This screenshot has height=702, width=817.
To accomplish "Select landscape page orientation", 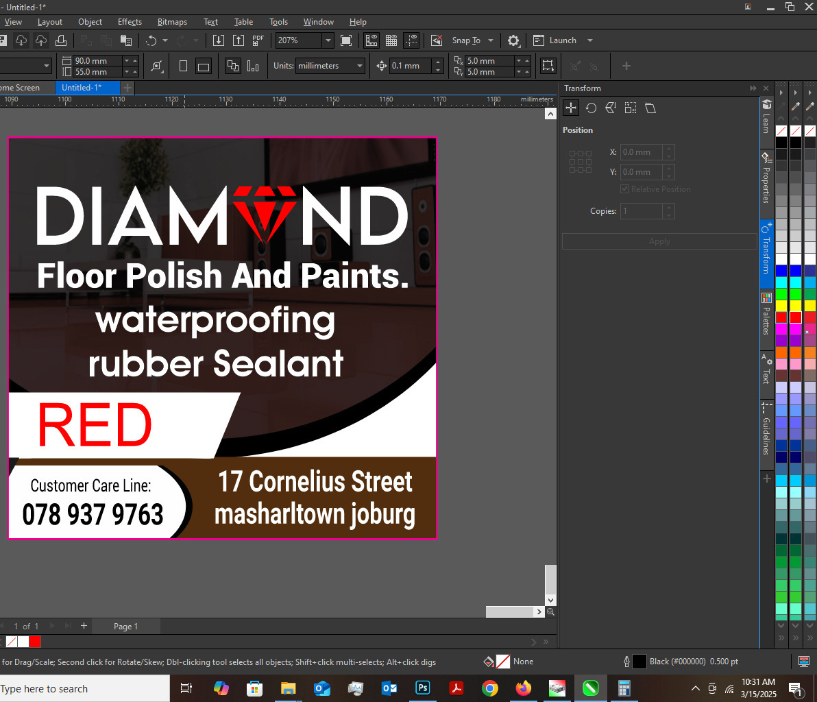I will point(203,66).
